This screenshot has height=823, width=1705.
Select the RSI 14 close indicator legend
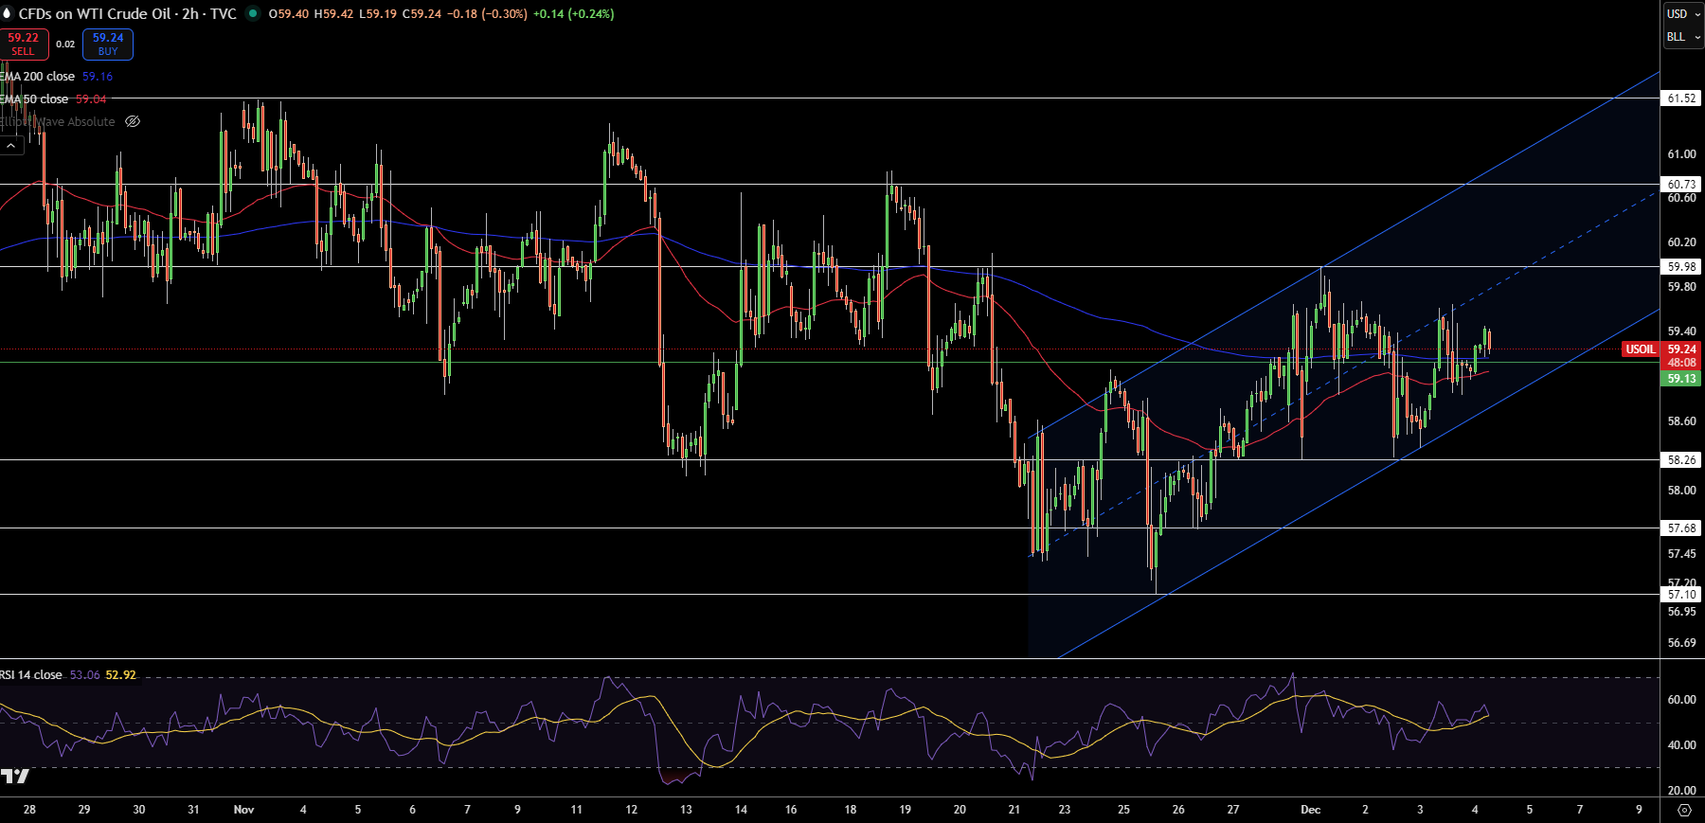pyautogui.click(x=32, y=675)
